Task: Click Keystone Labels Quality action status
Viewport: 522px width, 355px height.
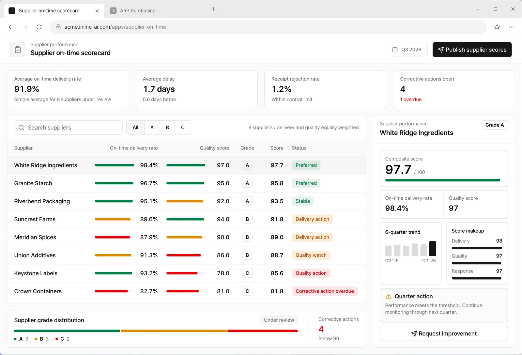Action: pos(311,273)
